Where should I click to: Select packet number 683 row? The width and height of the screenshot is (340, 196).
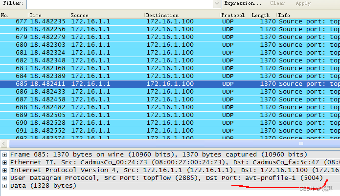(x=170, y=68)
